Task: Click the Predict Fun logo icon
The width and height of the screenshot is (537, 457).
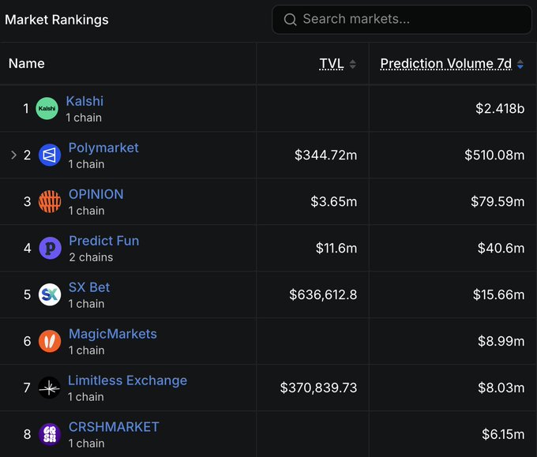Action: point(50,248)
